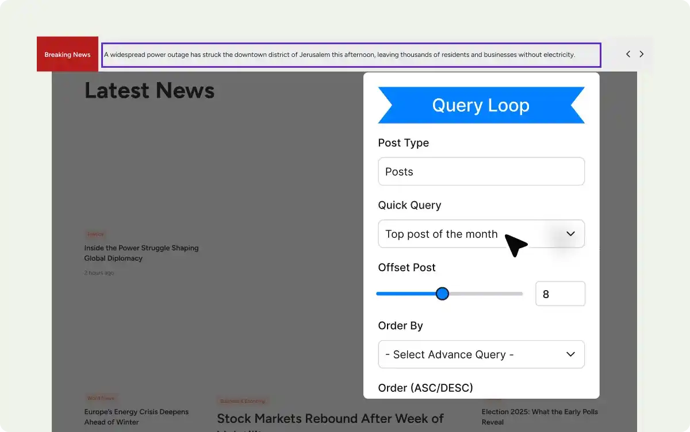Click the Business & Economy category tag
The width and height of the screenshot is (690, 432).
coord(241,401)
